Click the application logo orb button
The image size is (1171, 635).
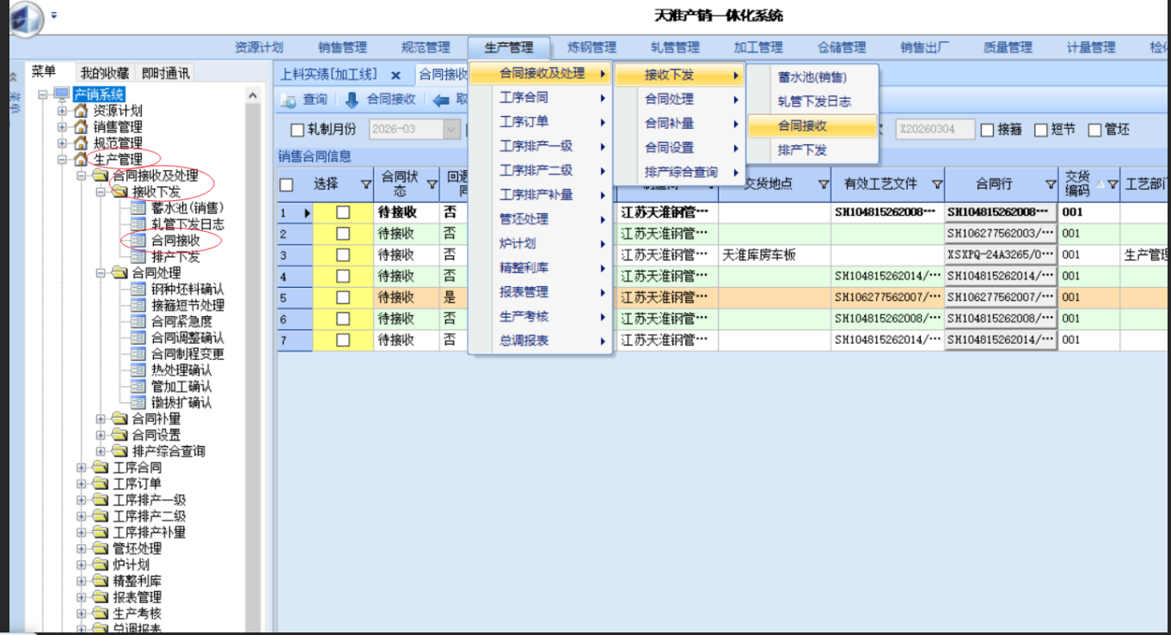26,19
